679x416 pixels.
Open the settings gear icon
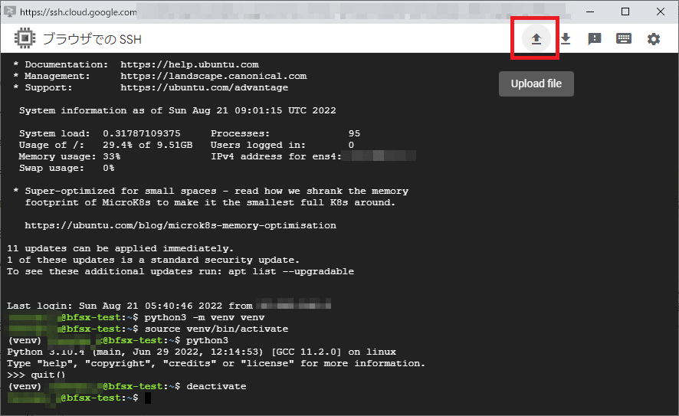pos(654,39)
